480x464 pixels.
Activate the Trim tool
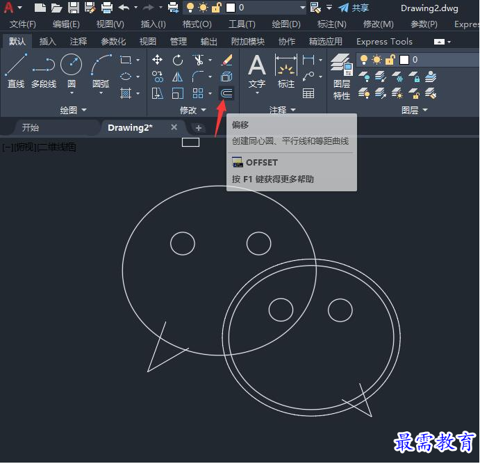click(198, 60)
